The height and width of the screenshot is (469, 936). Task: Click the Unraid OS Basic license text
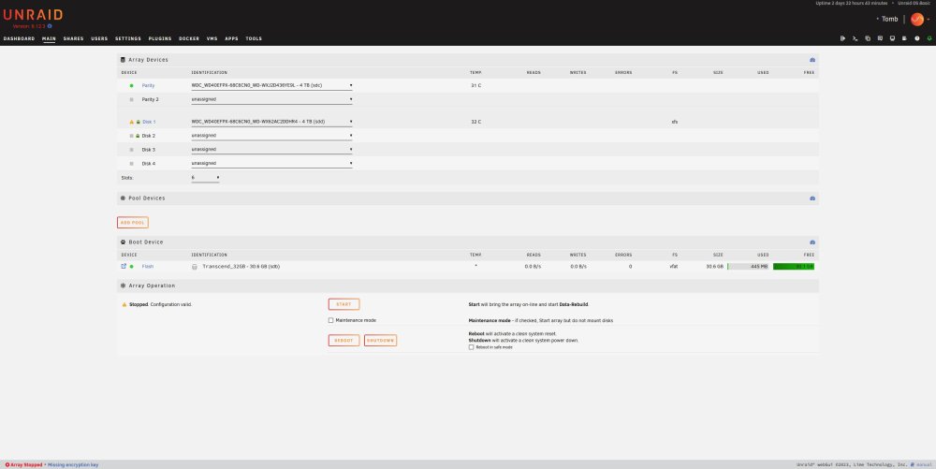(914, 3)
